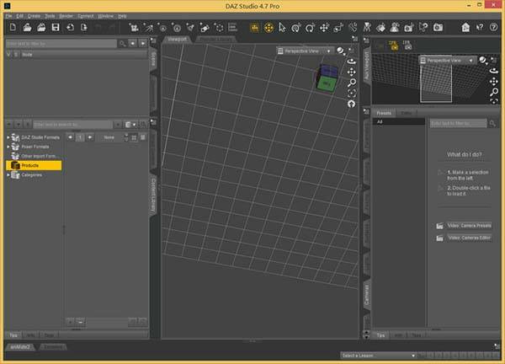The height and width of the screenshot is (364, 505).
Task: Switch to the Viewport tab
Action: pyautogui.click(x=178, y=39)
